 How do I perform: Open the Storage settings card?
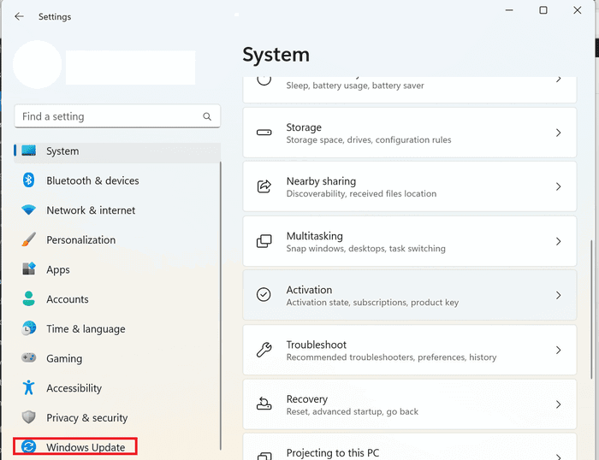pos(410,133)
